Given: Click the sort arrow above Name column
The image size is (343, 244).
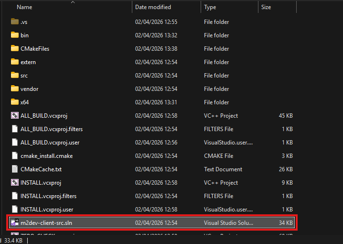Looking at the screenshot, I should pyautogui.click(x=73, y=2).
